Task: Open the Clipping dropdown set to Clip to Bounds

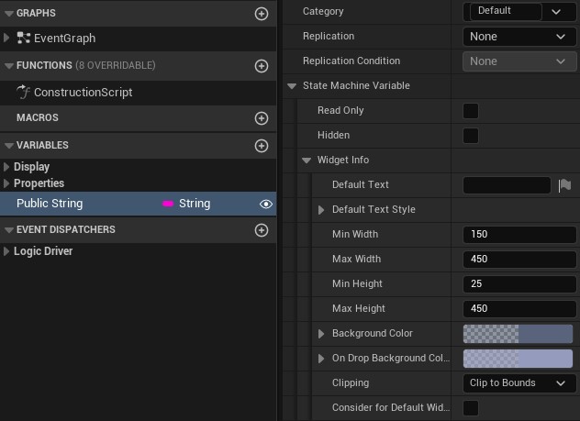Action: click(x=519, y=383)
